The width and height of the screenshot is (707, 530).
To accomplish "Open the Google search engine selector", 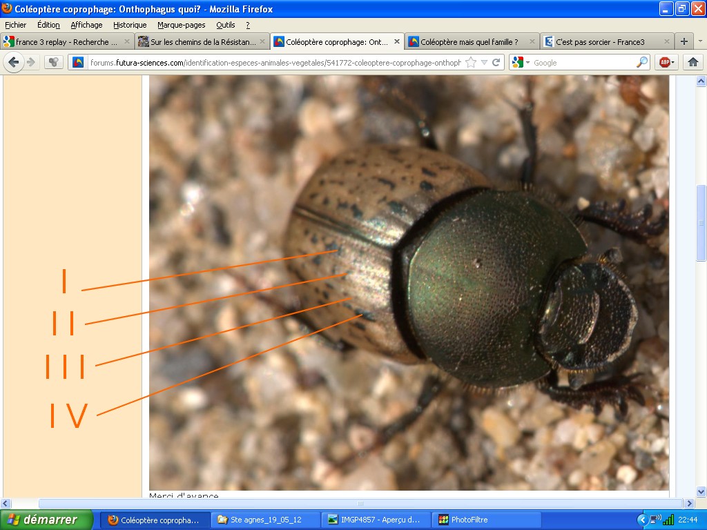I will click(x=521, y=62).
